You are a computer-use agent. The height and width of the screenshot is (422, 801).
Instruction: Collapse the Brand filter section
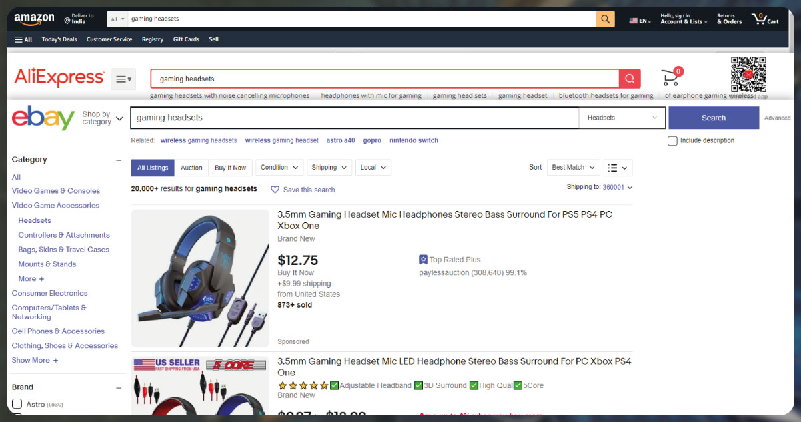119,387
